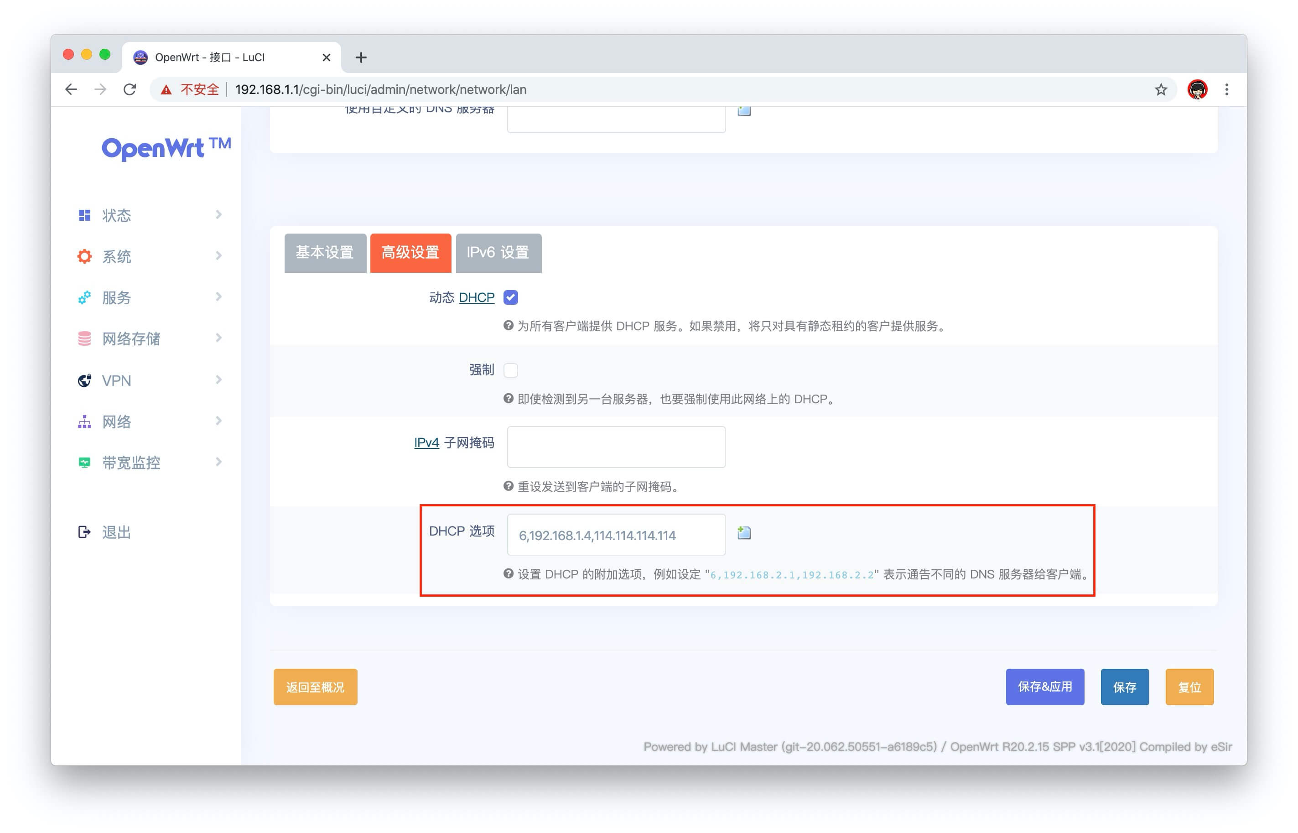Image resolution: width=1298 pixels, height=833 pixels.
Task: Click the 退出 logout icon in sidebar
Action: (x=84, y=532)
